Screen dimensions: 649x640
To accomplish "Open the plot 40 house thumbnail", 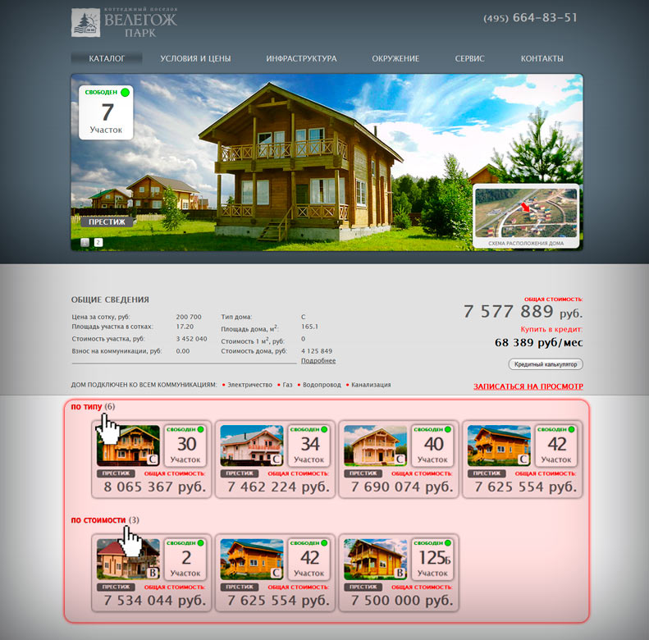I will click(x=376, y=446).
